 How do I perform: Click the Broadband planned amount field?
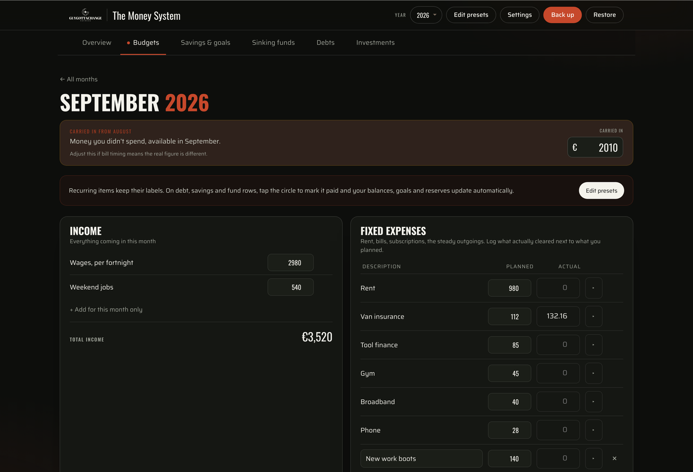click(x=509, y=402)
